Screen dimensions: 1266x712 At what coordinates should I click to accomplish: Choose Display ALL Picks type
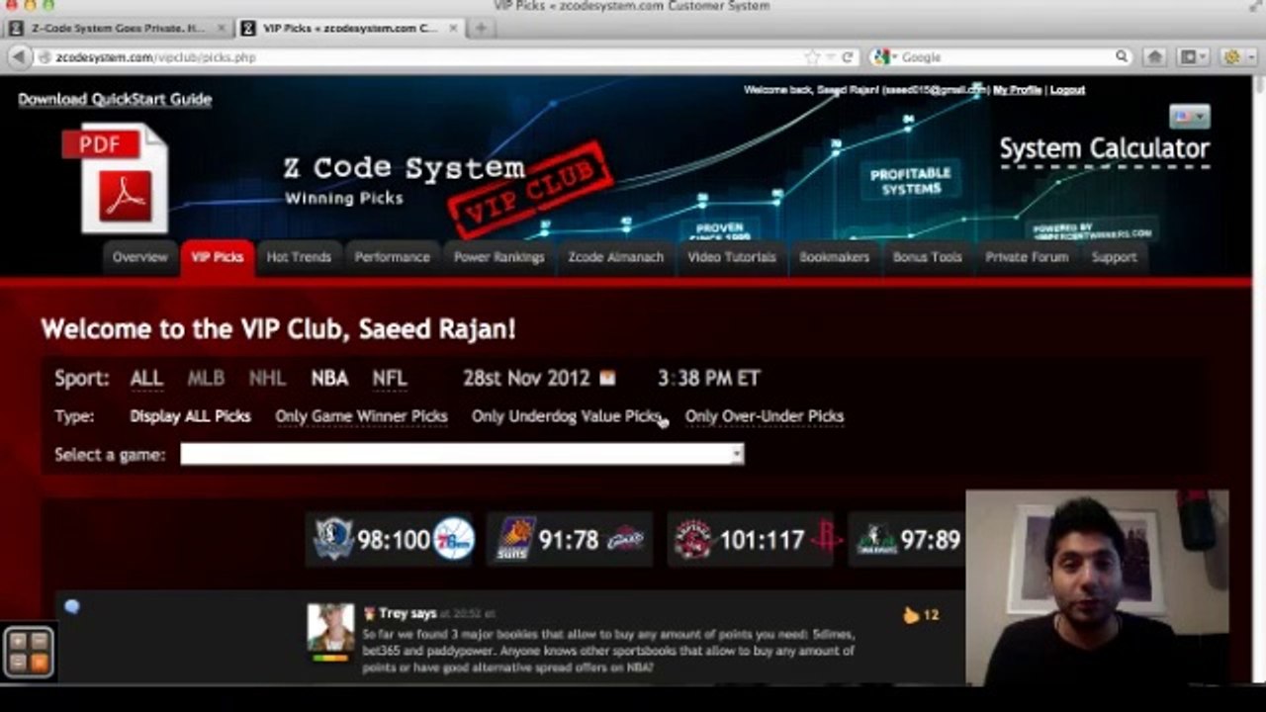point(190,416)
